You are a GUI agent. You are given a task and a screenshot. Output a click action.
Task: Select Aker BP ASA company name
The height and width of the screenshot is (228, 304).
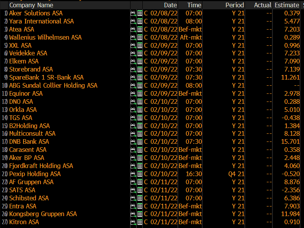[x=27, y=158]
